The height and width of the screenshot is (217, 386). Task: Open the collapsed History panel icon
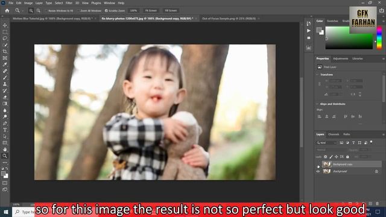309,24
